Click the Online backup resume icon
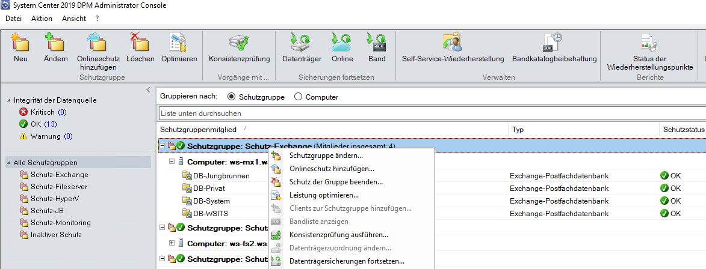Screen dimensions: 706x269 tap(342, 42)
